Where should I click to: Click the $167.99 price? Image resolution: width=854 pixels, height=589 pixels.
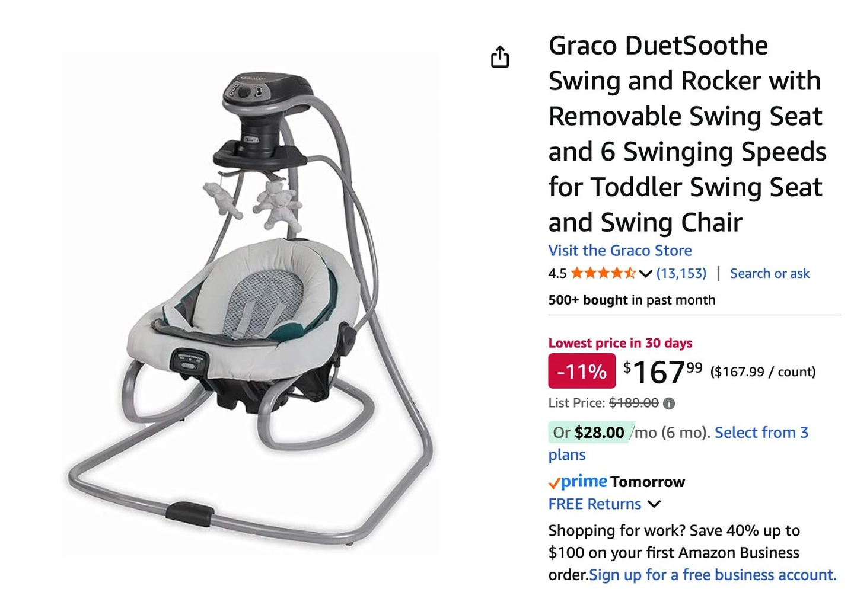pyautogui.click(x=663, y=372)
